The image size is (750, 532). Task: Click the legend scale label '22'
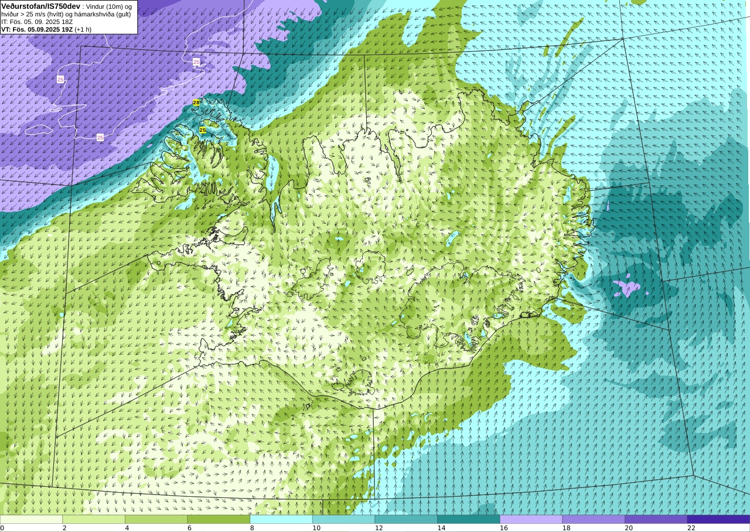coord(691,528)
